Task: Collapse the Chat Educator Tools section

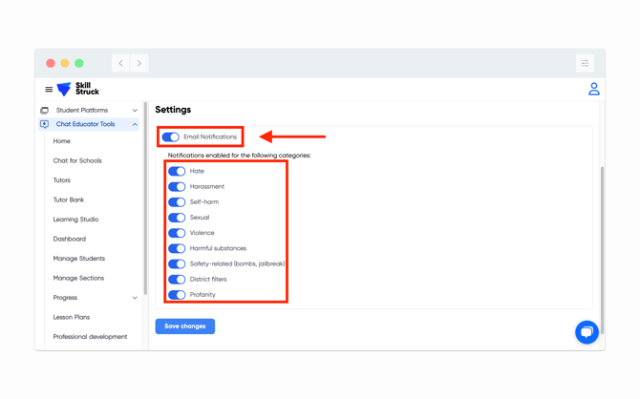Action: click(x=135, y=124)
